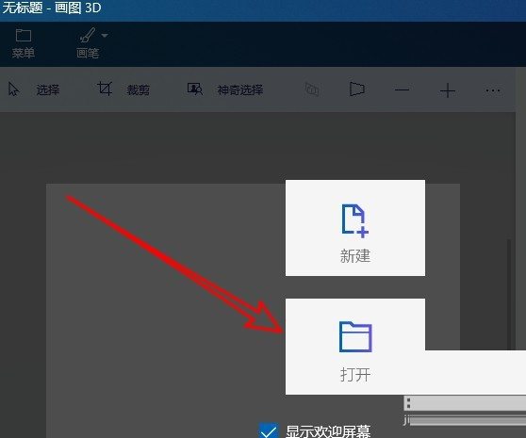Image resolution: width=526 pixels, height=438 pixels.
Task: Open the three-dots more options menu
Action: [x=493, y=90]
